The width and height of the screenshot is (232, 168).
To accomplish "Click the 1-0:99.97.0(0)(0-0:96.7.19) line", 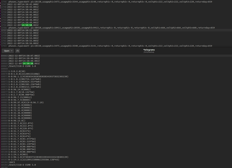I will click(x=26, y=103).
